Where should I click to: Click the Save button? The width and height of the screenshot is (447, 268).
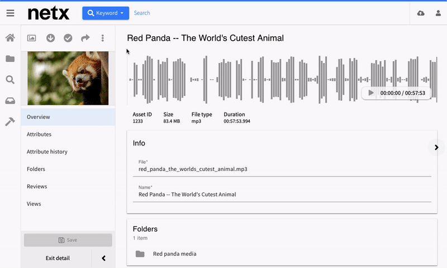coord(68,240)
